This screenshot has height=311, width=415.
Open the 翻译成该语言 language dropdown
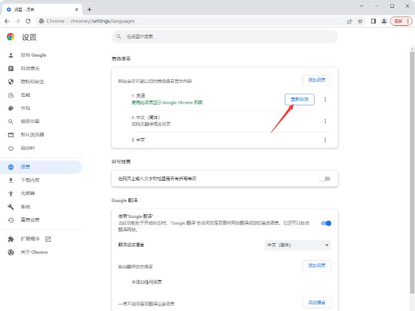298,245
